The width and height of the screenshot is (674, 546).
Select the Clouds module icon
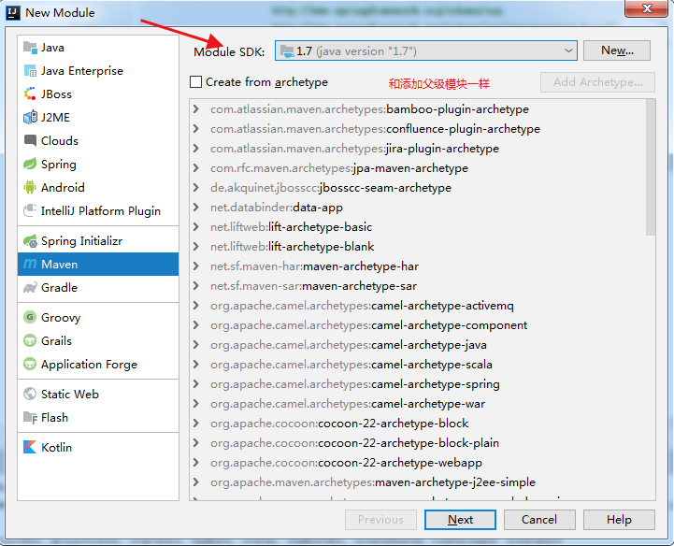30,140
